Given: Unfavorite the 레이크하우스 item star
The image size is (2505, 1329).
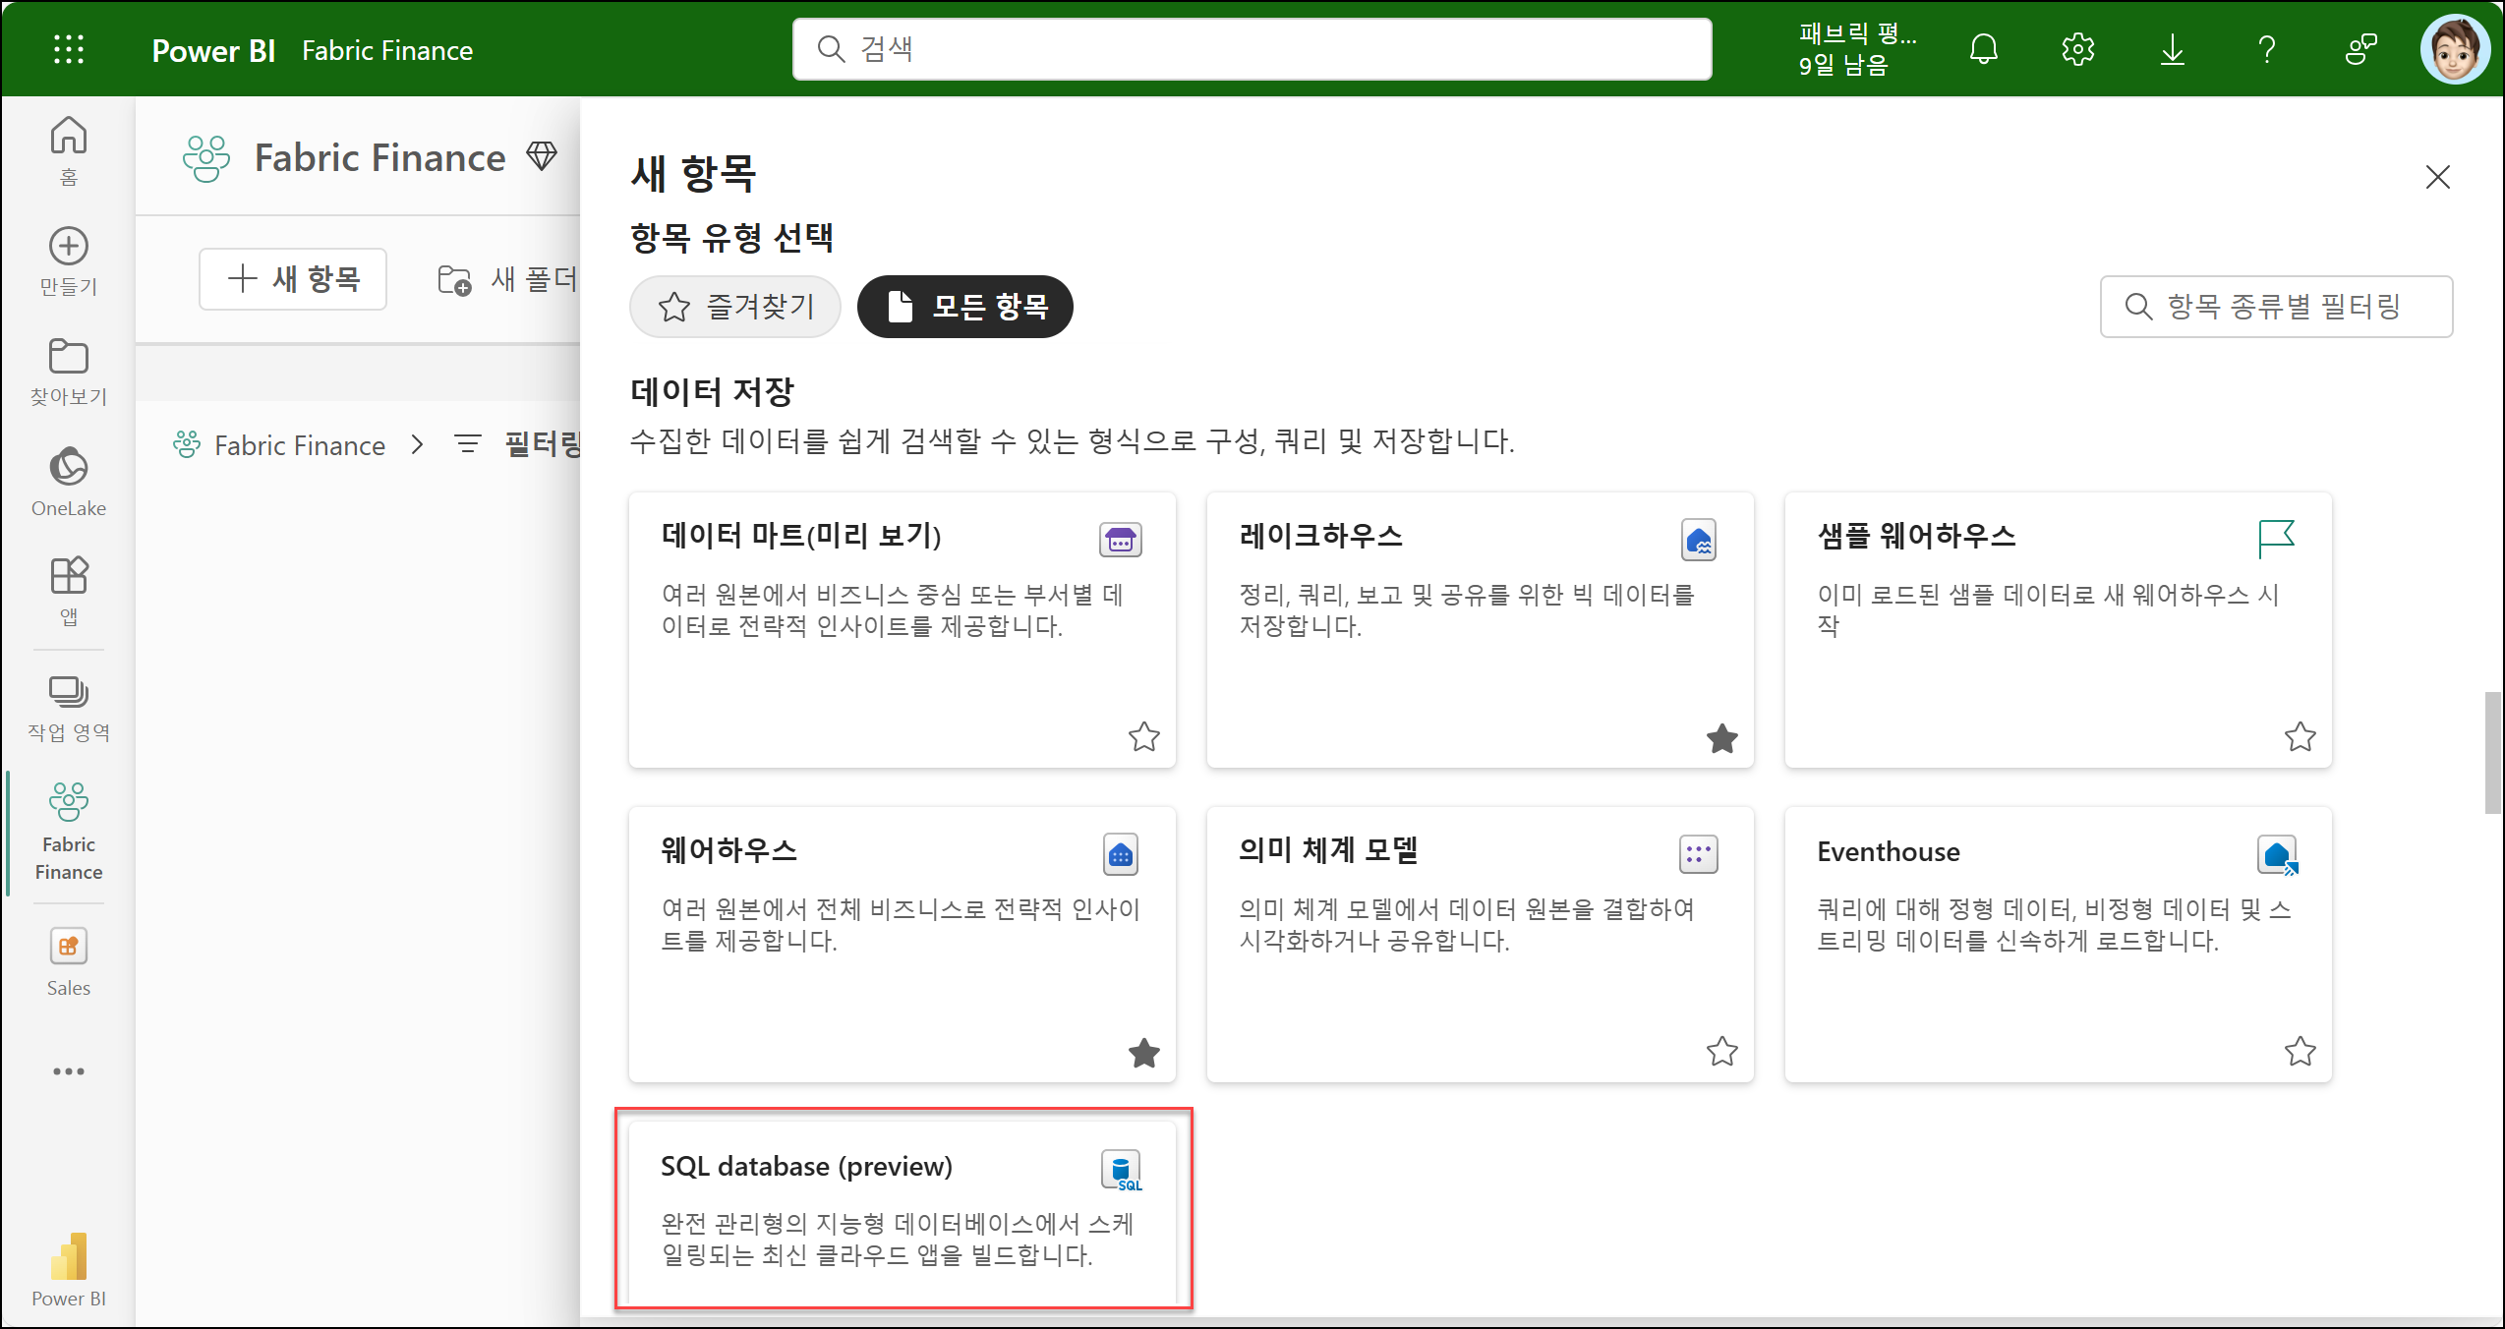Looking at the screenshot, I should pos(1721,738).
